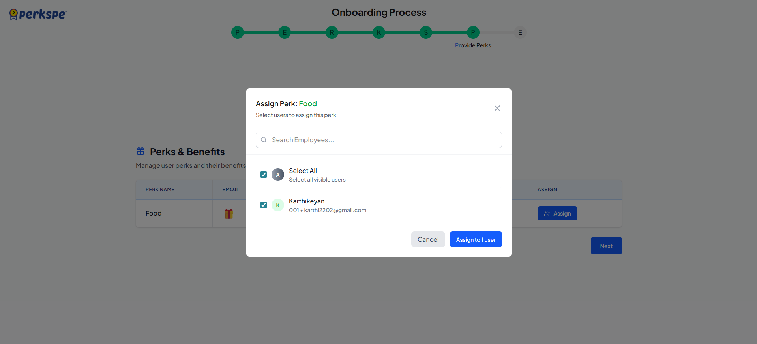The height and width of the screenshot is (344, 757).
Task: Click Karthikeyan's K avatar
Action: [x=278, y=205]
